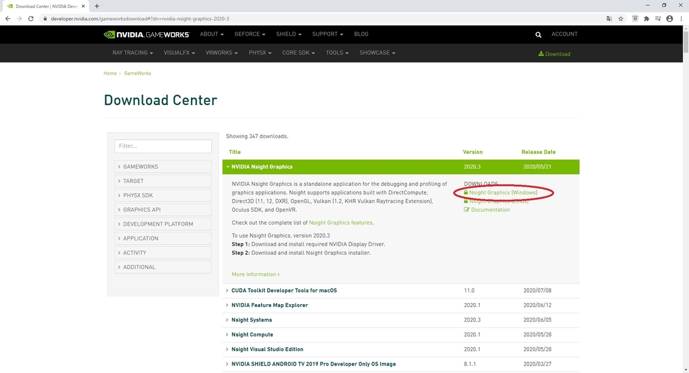Open the RAY TRACING menu
689x373 pixels.
pyautogui.click(x=133, y=53)
